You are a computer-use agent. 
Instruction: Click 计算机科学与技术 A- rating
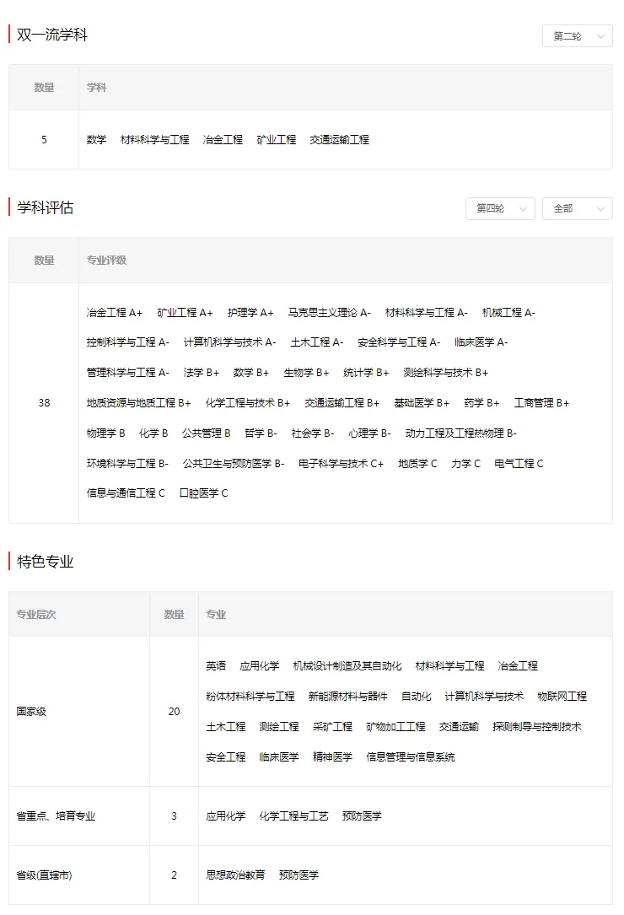[x=229, y=342]
